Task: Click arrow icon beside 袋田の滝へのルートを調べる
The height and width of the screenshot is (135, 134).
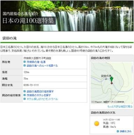Action: [x=24, y=65]
